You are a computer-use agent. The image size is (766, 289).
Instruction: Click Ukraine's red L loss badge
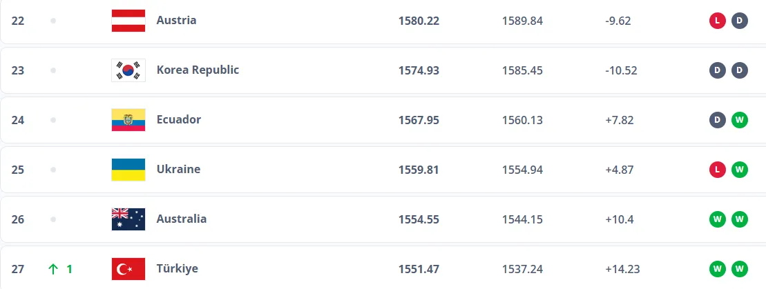[717, 170]
